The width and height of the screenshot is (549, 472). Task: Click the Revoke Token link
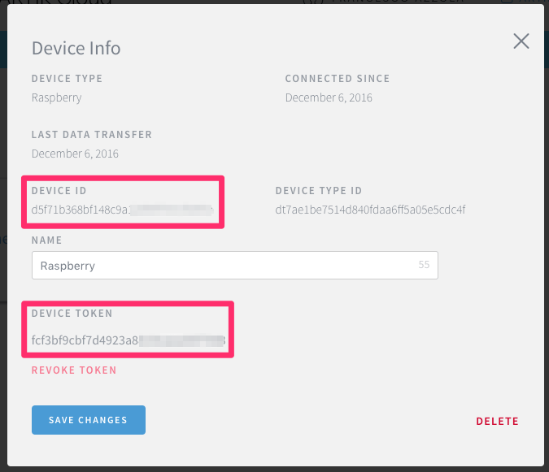(x=74, y=370)
